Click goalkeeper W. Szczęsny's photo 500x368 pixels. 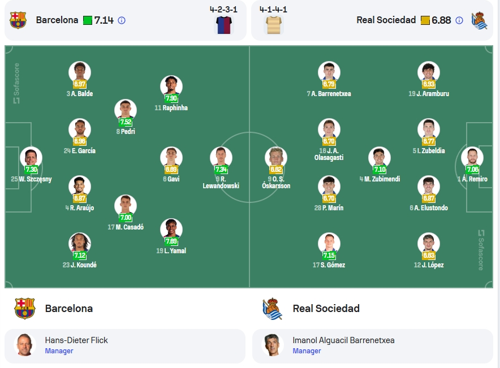(31, 158)
